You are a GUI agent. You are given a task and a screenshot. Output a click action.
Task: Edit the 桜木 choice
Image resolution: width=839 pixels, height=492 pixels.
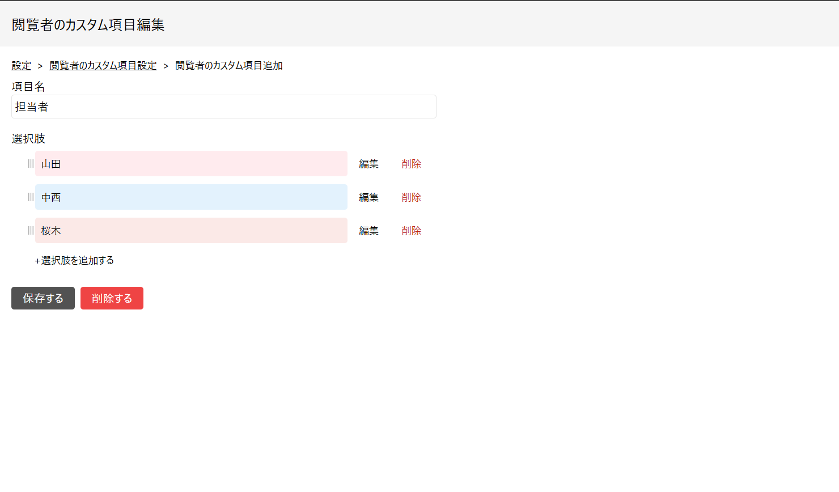coord(368,231)
